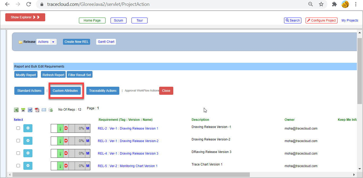This screenshot has height=178, width=363.
Task: Open the gear actions for REL-2
Action: point(28,128)
